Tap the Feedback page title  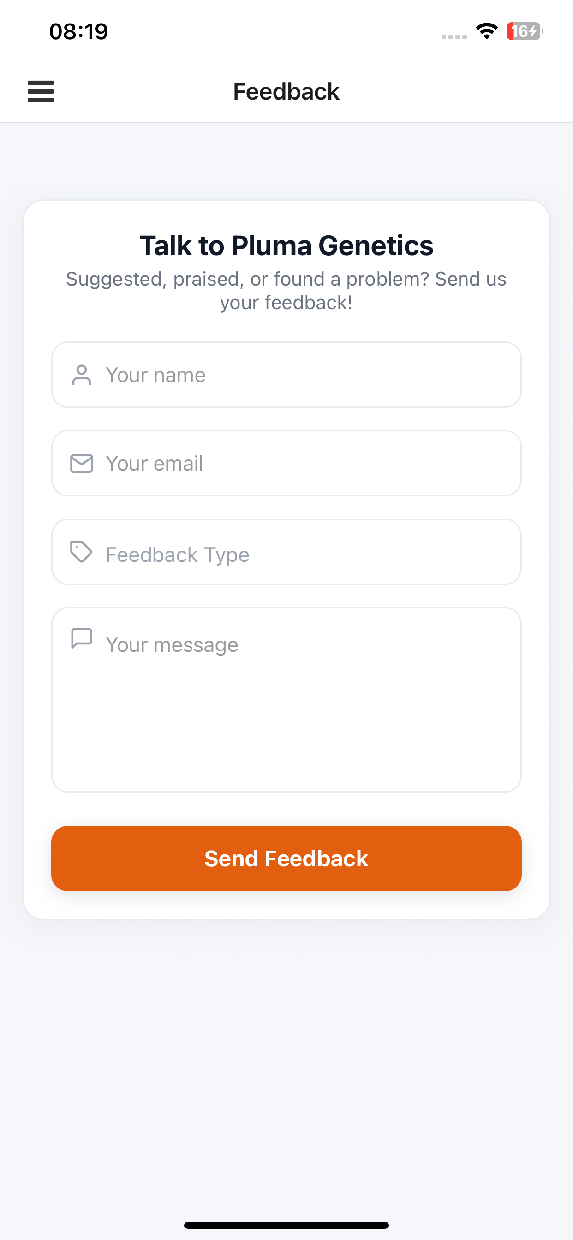tap(286, 91)
